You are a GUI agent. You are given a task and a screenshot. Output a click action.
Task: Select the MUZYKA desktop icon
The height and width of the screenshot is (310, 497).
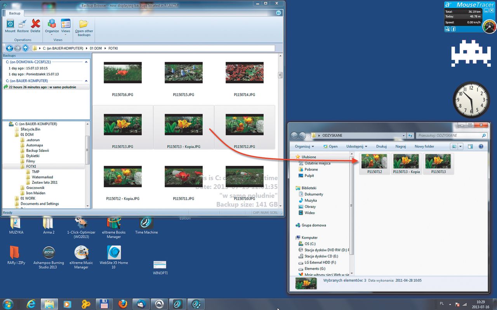pos(16,226)
